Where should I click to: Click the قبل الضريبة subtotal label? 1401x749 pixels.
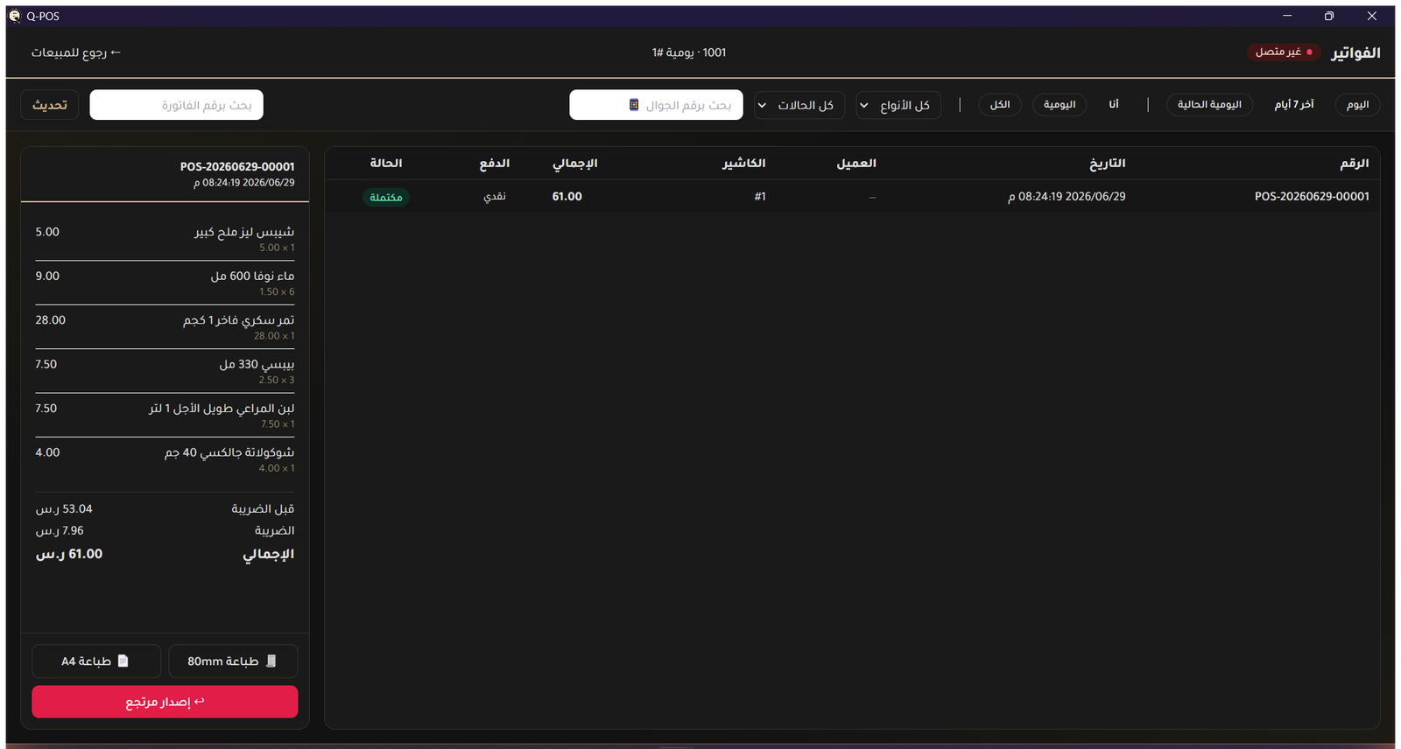click(x=263, y=509)
